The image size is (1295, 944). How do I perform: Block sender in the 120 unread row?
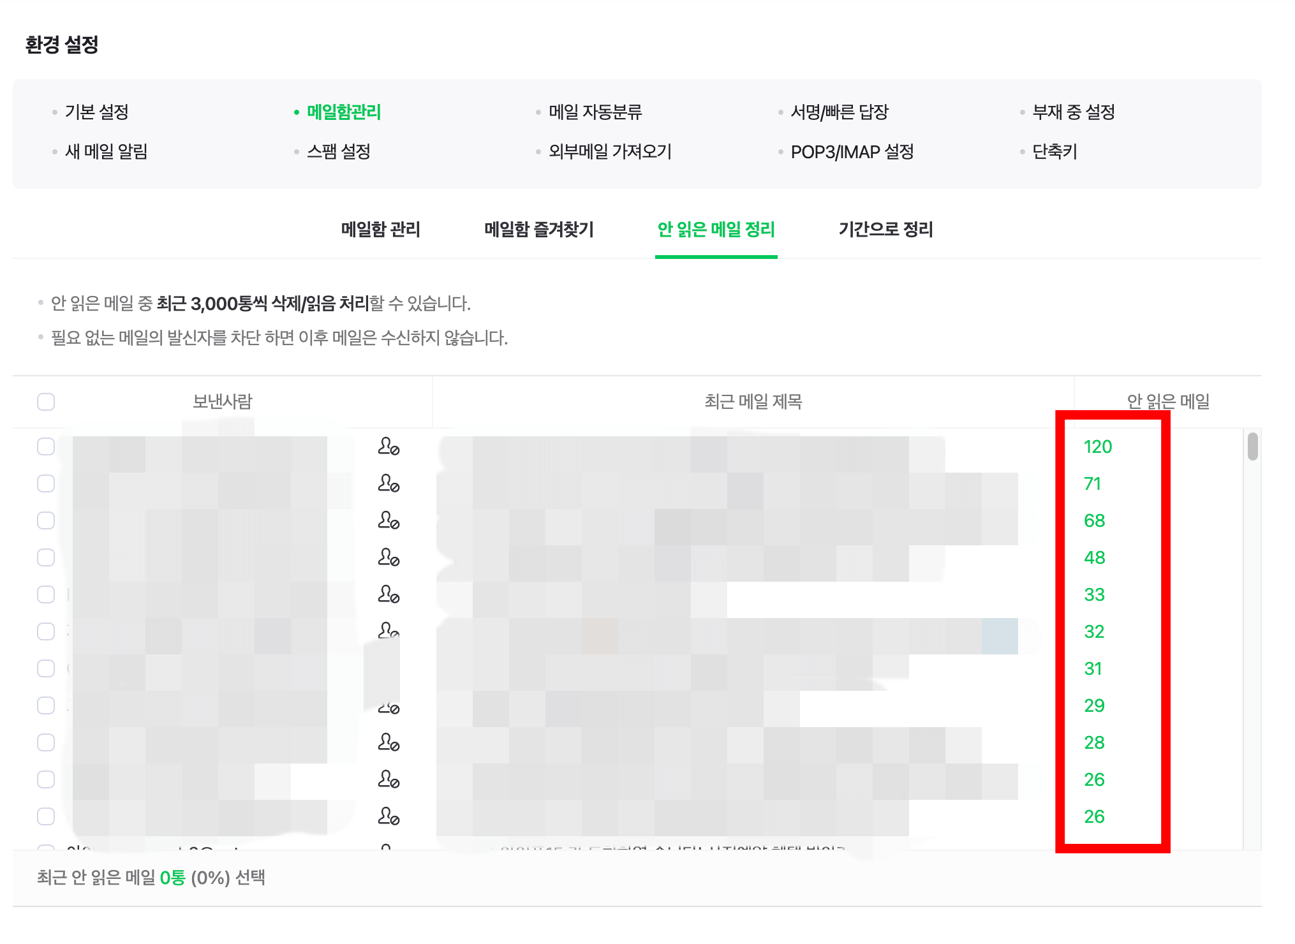pyautogui.click(x=389, y=446)
